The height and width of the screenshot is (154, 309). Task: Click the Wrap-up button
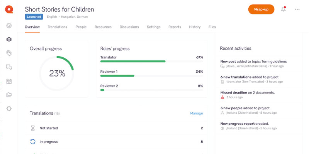click(x=261, y=9)
